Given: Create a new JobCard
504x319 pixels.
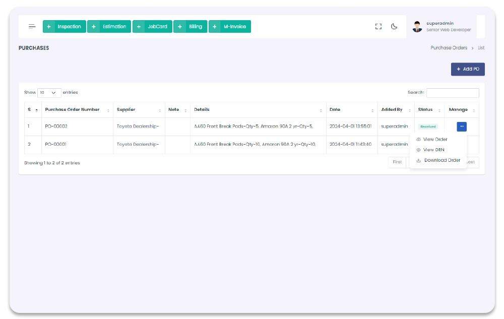Looking at the screenshot, I should pos(152,27).
